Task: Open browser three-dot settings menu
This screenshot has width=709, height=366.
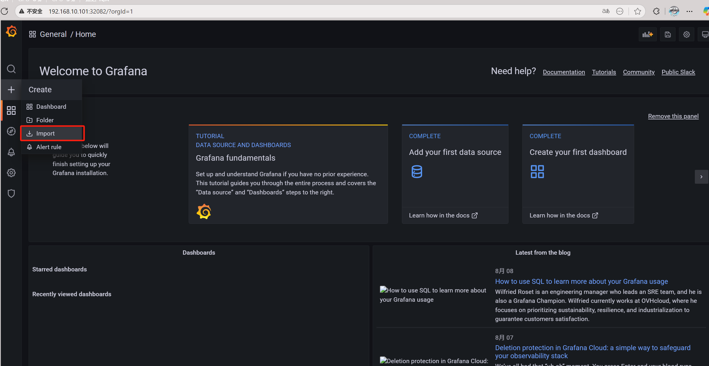Action: click(x=689, y=11)
